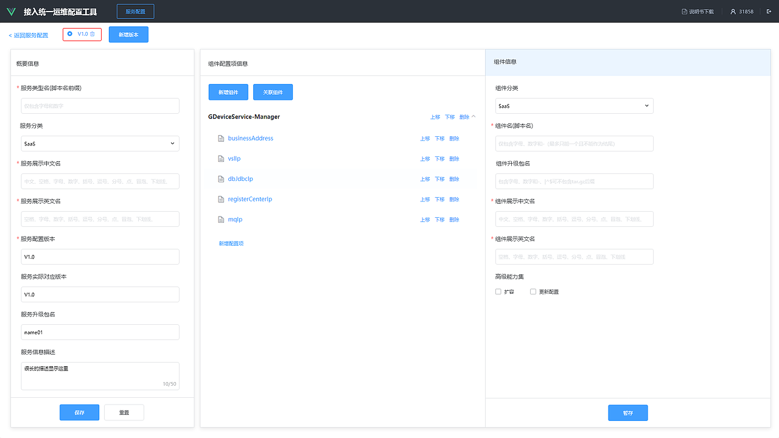
Task: Click the dbJdbcIp file icon
Action: pos(222,179)
